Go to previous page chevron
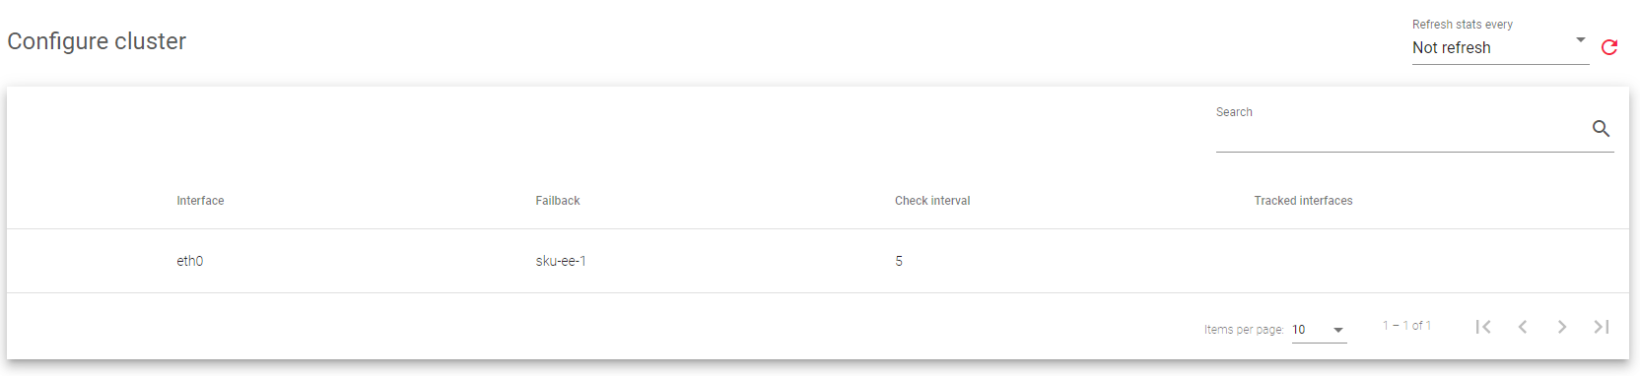 (x=1523, y=327)
